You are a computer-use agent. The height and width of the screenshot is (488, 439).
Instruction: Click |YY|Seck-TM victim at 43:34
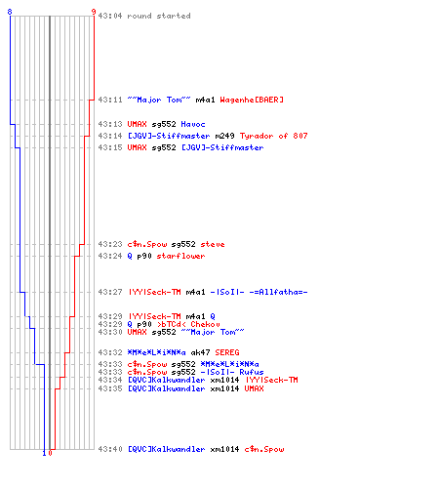point(271,380)
